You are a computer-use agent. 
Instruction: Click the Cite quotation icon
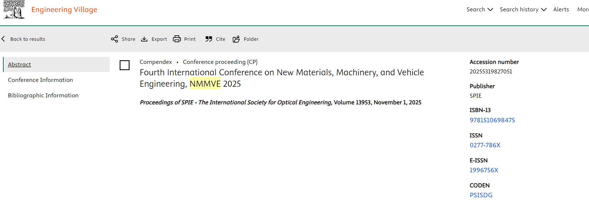(x=209, y=39)
